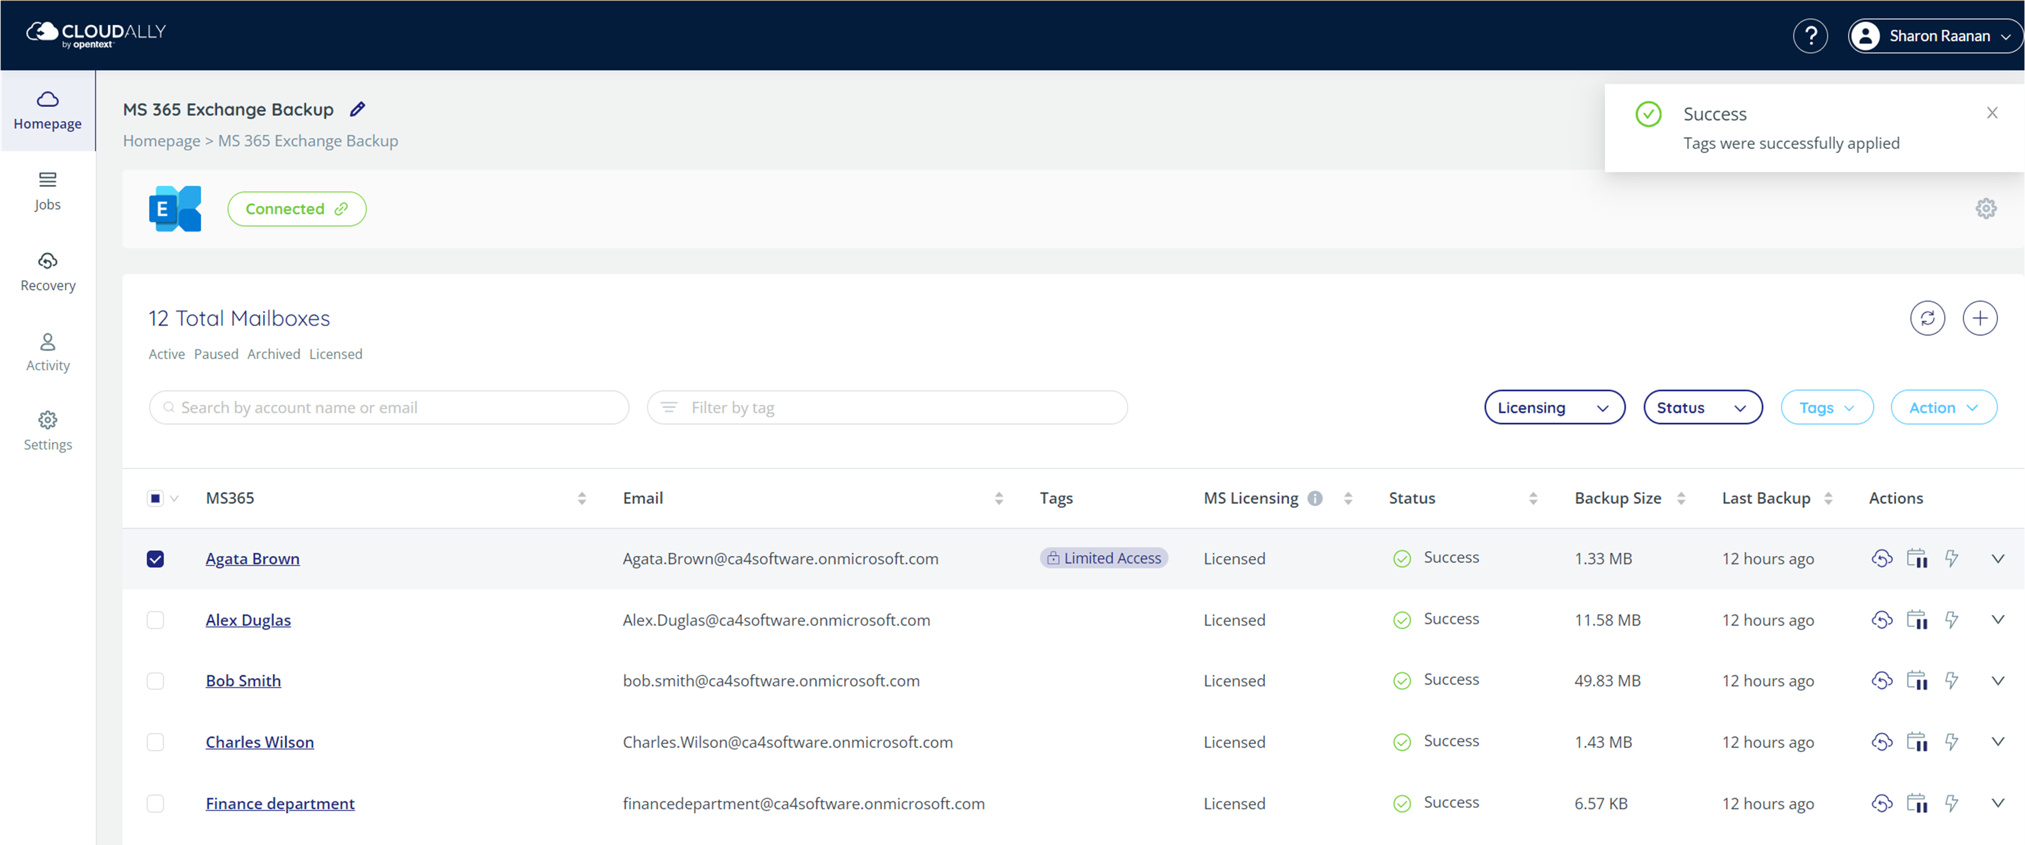Click the pencil icon to rename backup

(x=357, y=109)
